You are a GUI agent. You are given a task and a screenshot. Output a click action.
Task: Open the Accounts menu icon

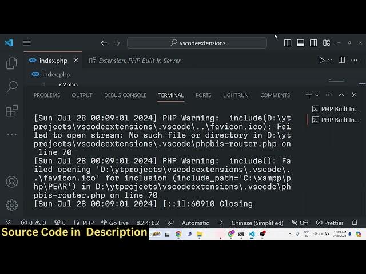(x=11, y=182)
